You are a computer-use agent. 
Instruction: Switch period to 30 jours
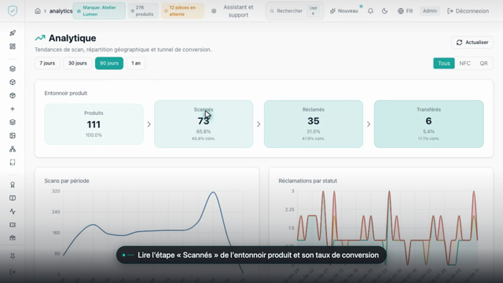pyautogui.click(x=77, y=63)
